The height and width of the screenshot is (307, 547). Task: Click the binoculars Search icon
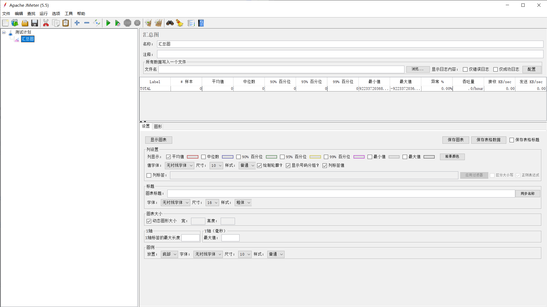click(x=170, y=23)
